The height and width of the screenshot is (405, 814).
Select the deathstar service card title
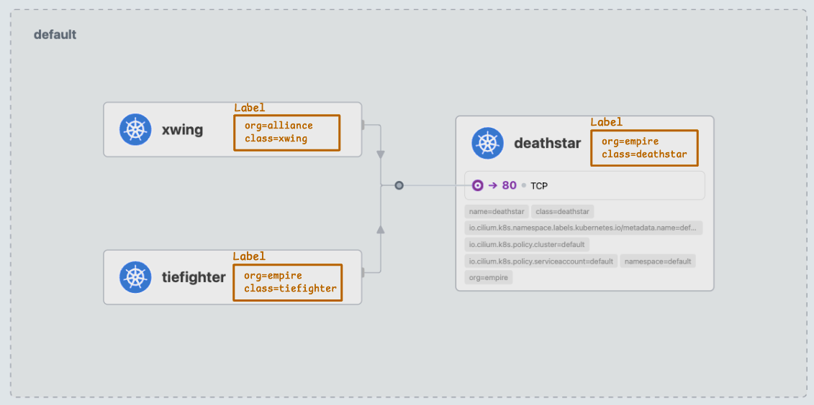[x=547, y=144]
